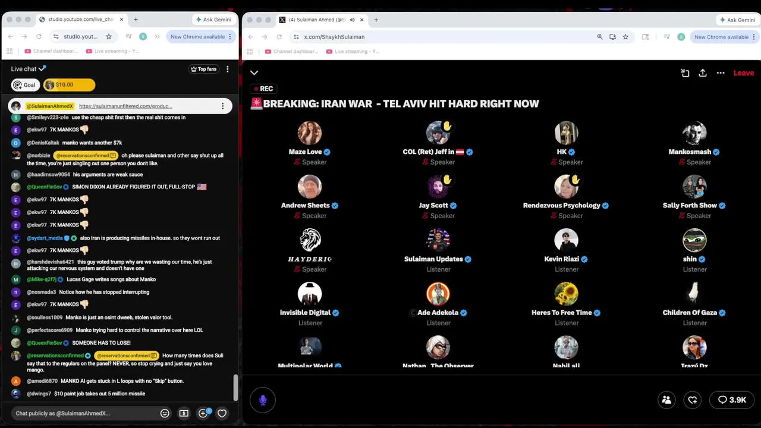The height and width of the screenshot is (428, 761).
Task: Open a new tab in YouTube window
Action: point(136,20)
